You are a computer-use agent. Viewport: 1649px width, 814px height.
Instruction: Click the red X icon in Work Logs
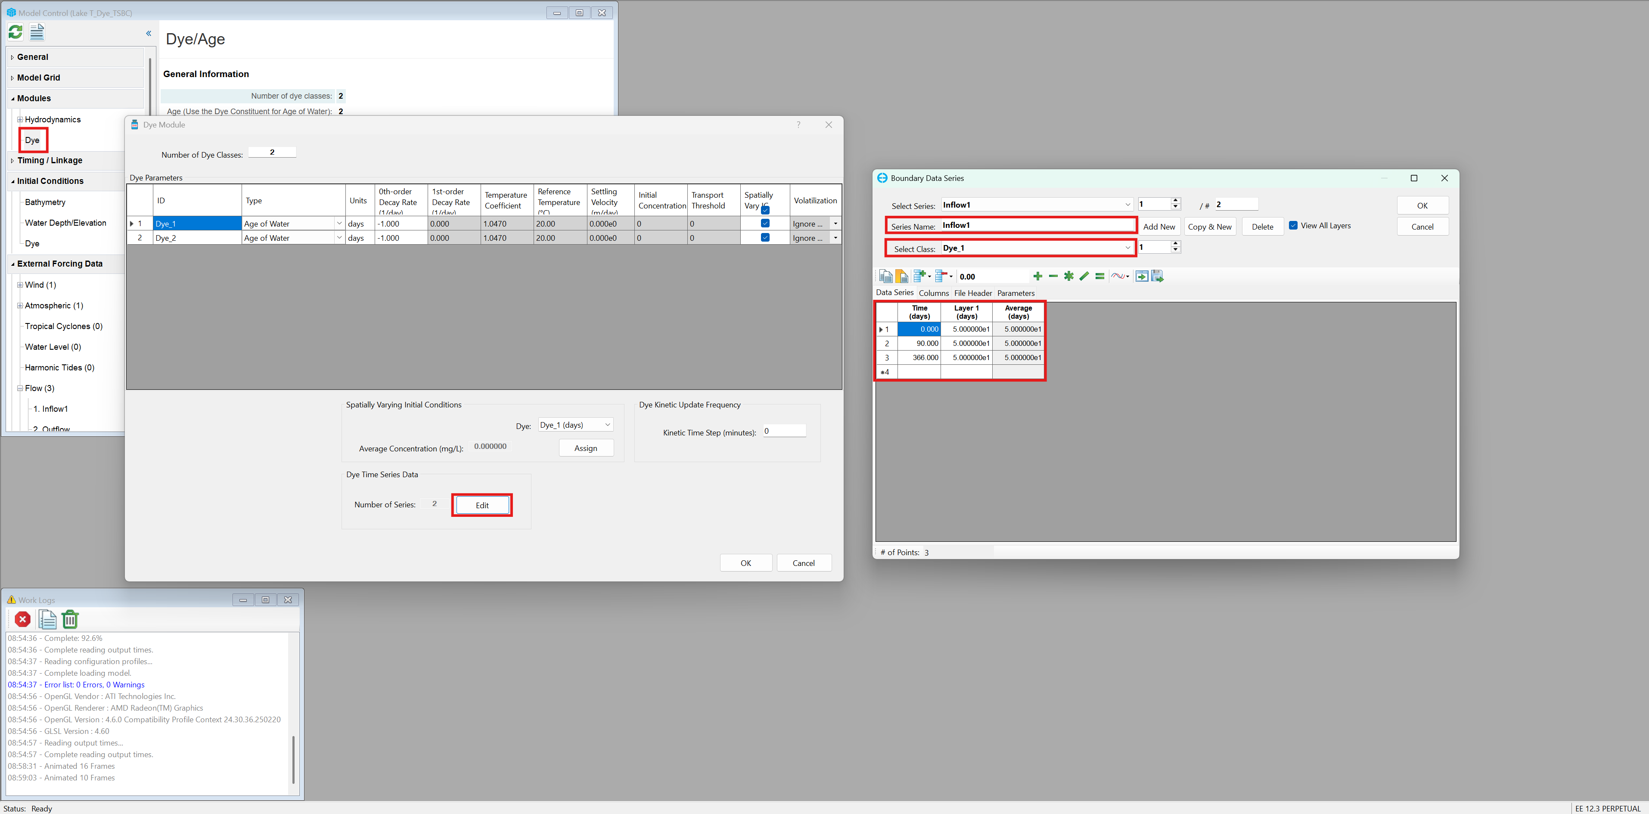tap(22, 619)
